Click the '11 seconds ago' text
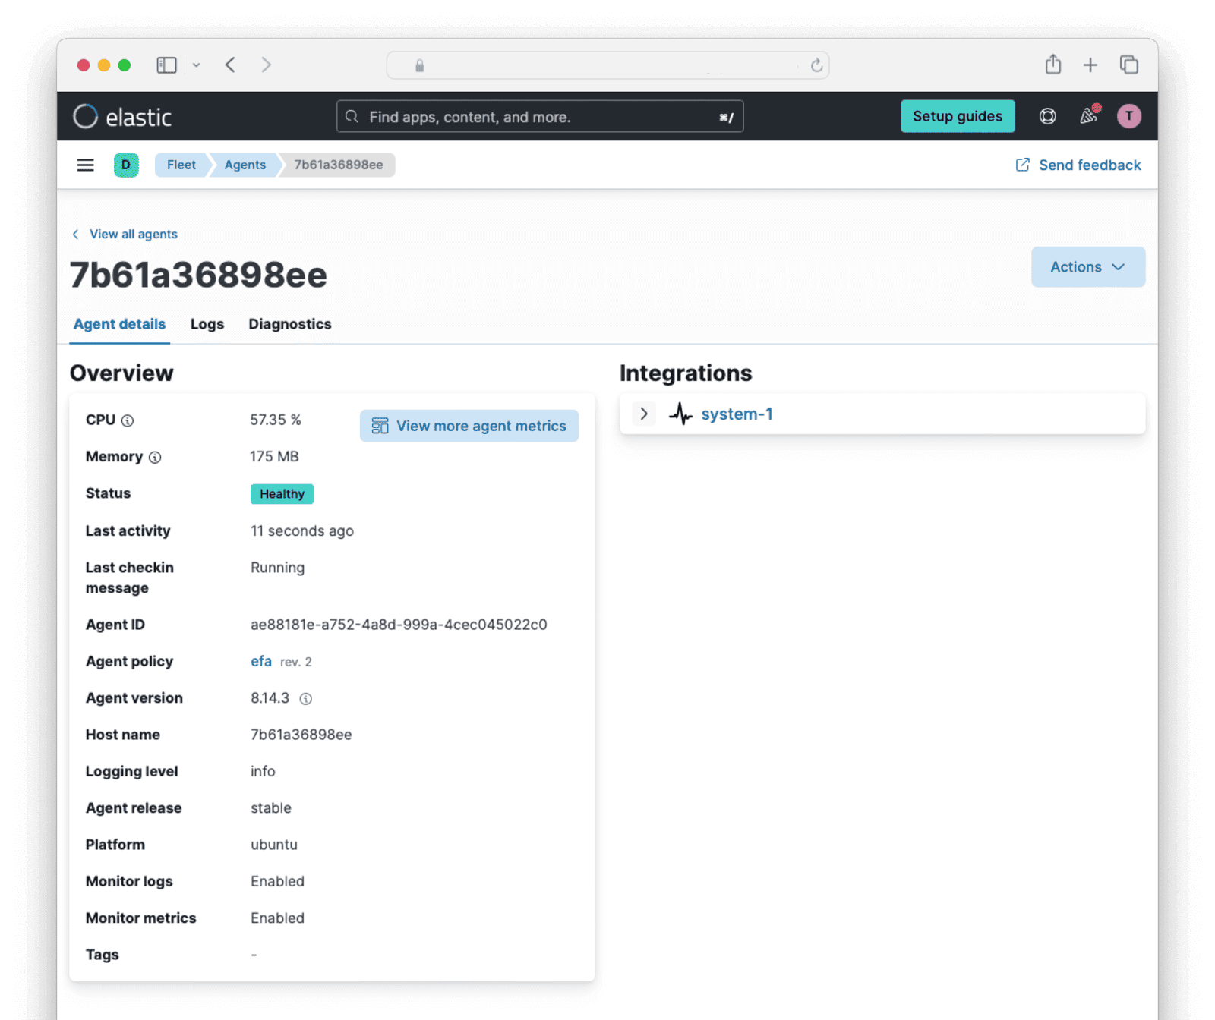The width and height of the screenshot is (1215, 1020). pyautogui.click(x=302, y=531)
